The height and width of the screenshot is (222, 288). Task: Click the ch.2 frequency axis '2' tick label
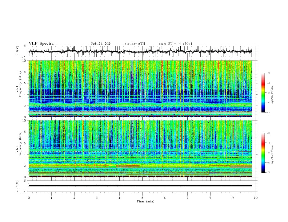25,166
